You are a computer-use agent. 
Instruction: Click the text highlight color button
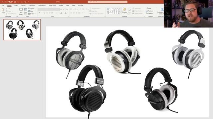click(62, 13)
